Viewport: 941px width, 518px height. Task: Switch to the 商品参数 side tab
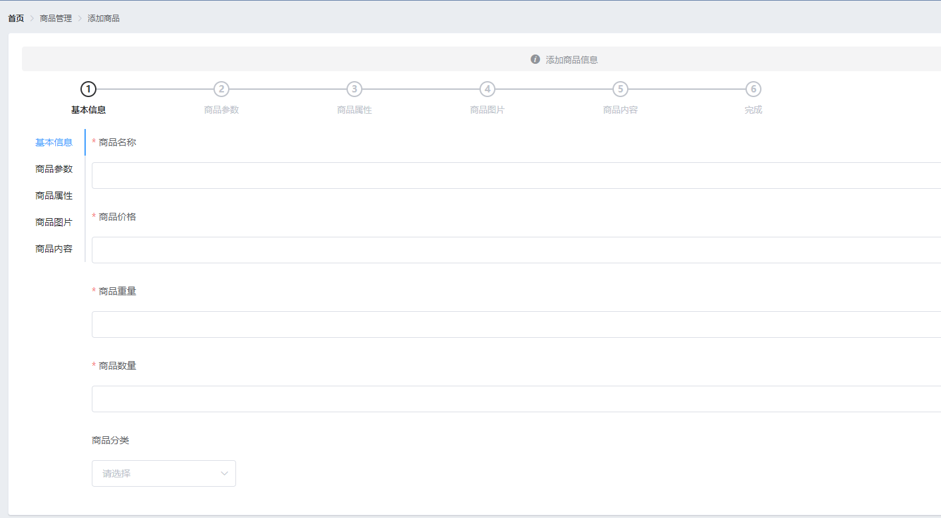pyautogui.click(x=54, y=169)
